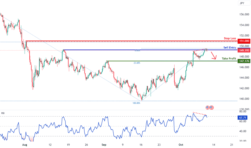
Task: Click the right US flag economic event icon
Action: (x=211, y=108)
